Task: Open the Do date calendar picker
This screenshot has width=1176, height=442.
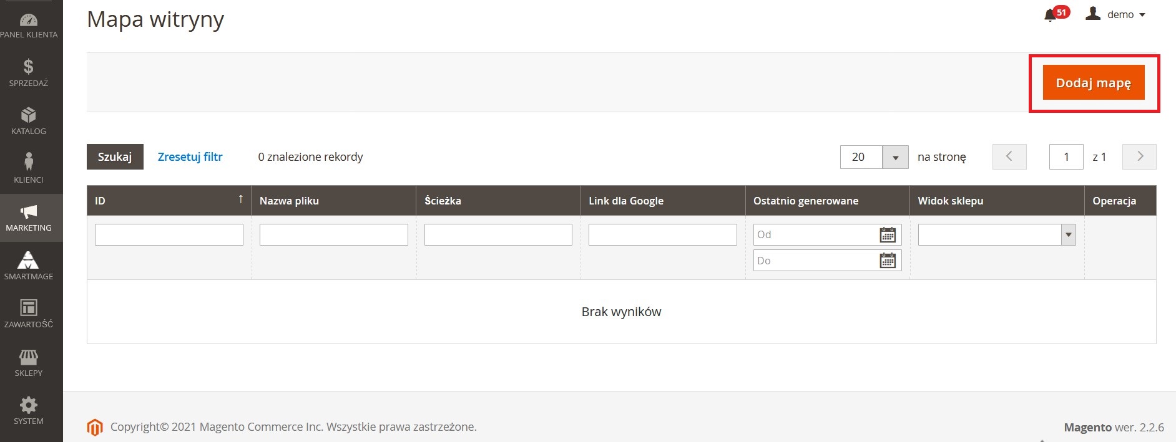Action: [x=887, y=261]
